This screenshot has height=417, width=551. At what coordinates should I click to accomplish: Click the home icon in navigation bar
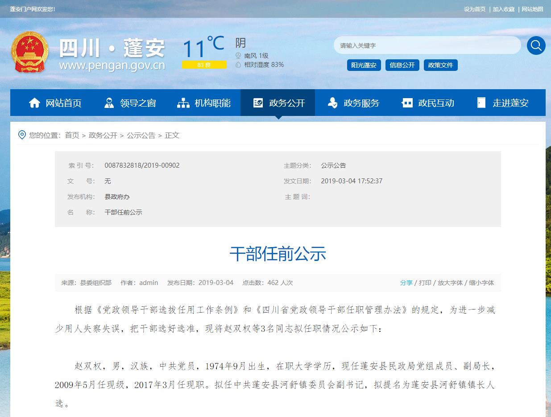point(34,103)
